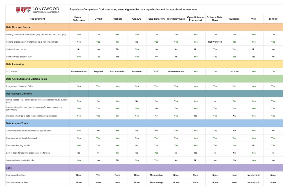The height and width of the screenshot is (191, 288).
Task: Click the Repository Comparison Grid title text
Action: (134, 10)
